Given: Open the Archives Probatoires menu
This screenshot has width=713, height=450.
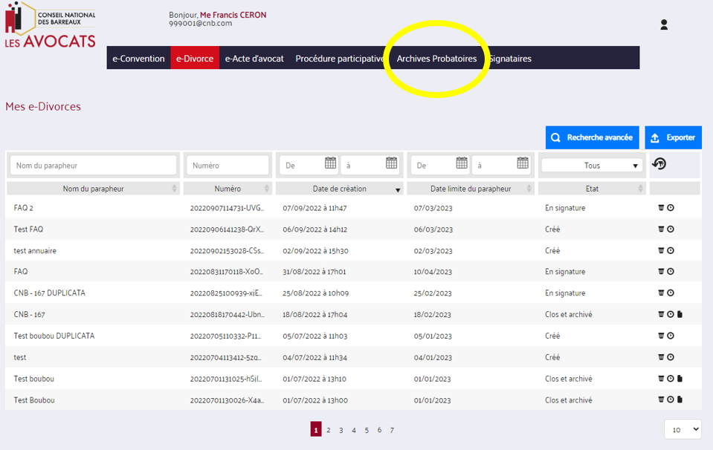Looking at the screenshot, I should point(436,59).
